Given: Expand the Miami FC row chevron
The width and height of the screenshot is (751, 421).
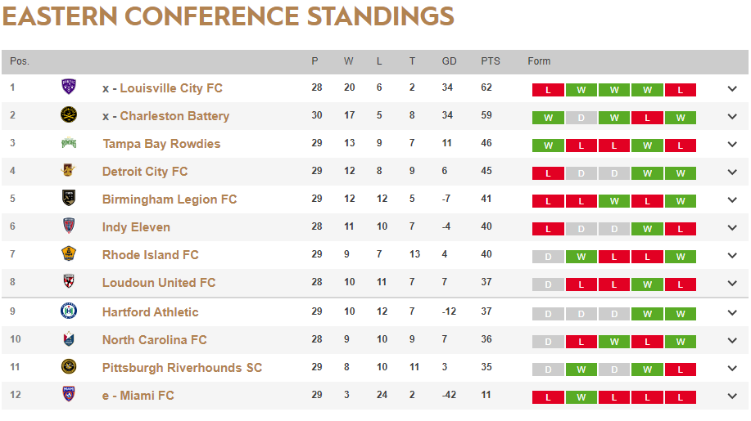Looking at the screenshot, I should click(732, 396).
